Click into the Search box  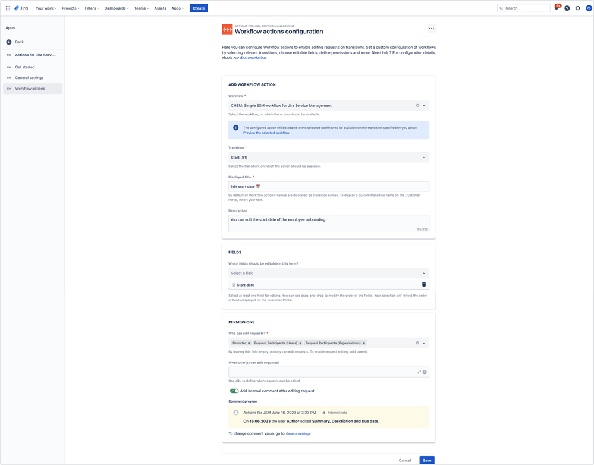(x=523, y=8)
